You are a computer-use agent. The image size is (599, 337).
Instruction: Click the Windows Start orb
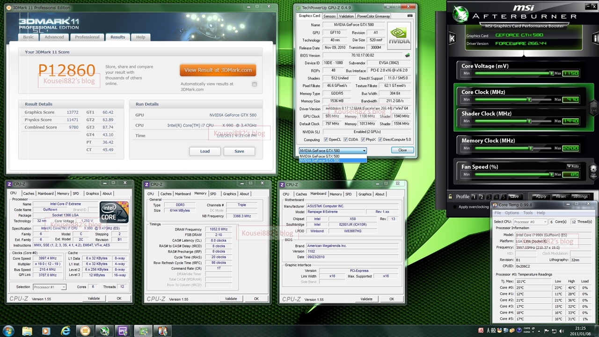[9, 331]
